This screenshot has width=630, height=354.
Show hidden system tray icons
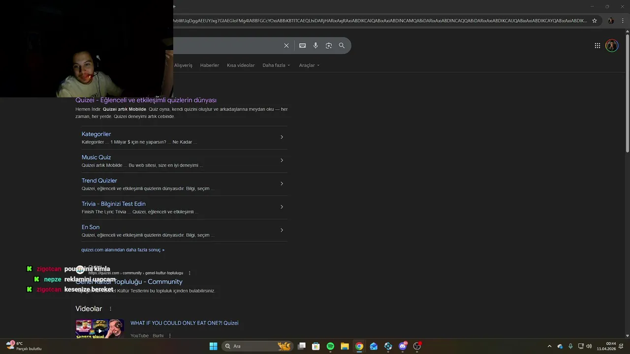point(549,346)
